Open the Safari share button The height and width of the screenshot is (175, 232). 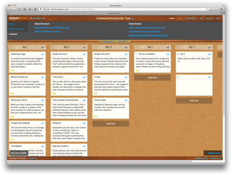coord(19,9)
